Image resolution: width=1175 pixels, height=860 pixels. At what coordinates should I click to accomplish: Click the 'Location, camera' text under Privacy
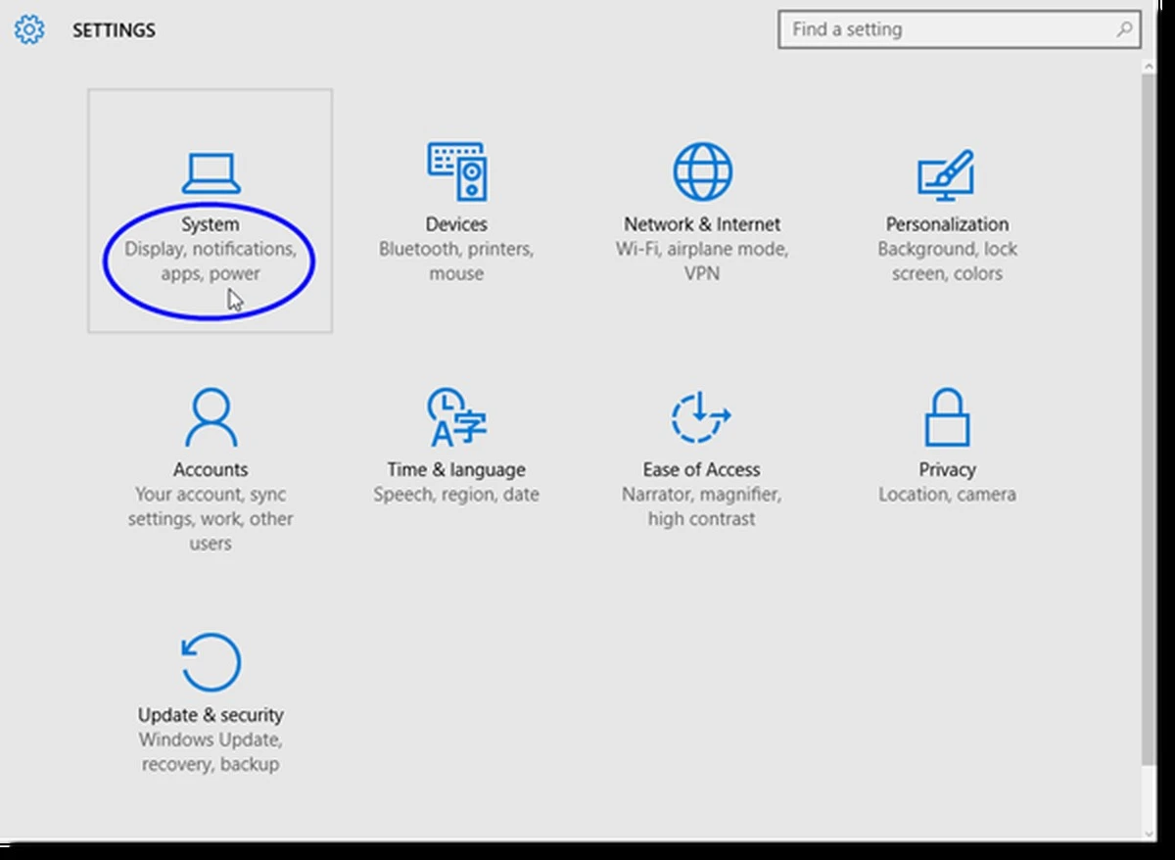pyautogui.click(x=947, y=495)
